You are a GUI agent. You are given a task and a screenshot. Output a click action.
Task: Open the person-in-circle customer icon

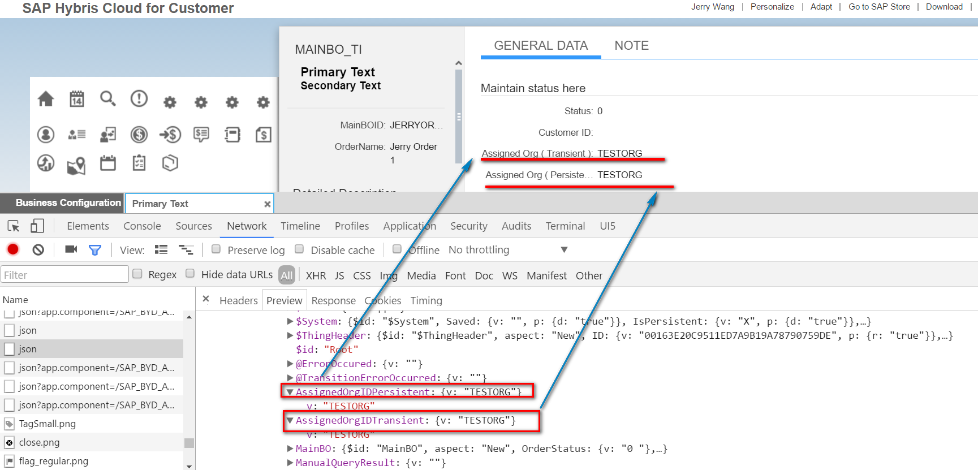click(46, 135)
